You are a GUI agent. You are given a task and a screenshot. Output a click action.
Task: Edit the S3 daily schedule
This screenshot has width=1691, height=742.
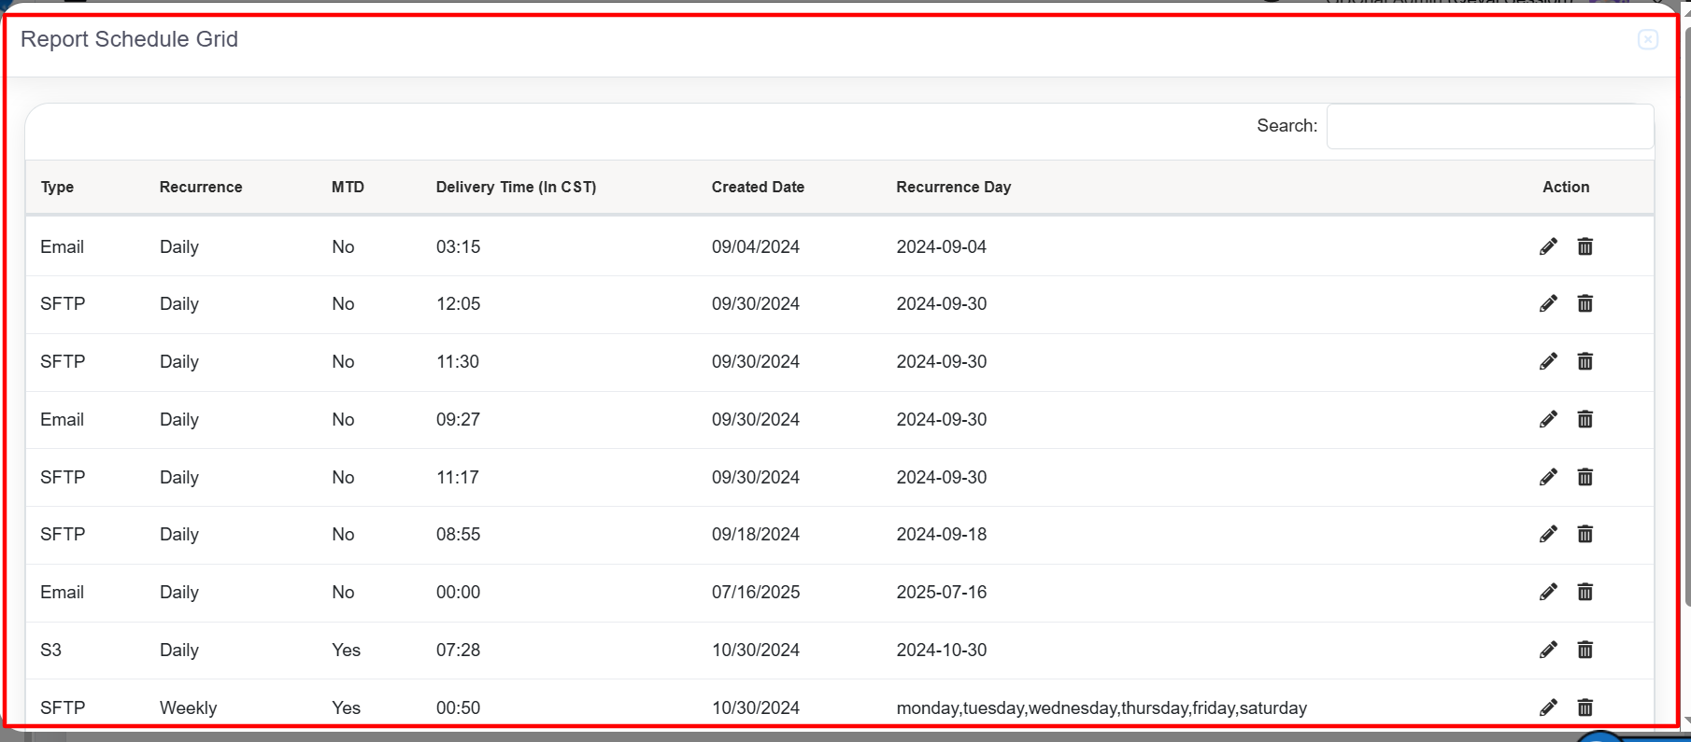point(1548,650)
